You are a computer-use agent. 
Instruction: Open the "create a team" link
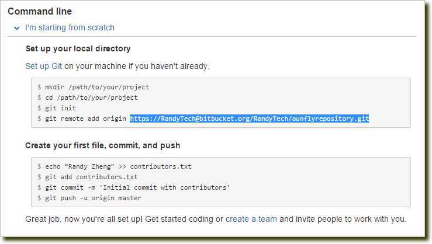(251, 219)
